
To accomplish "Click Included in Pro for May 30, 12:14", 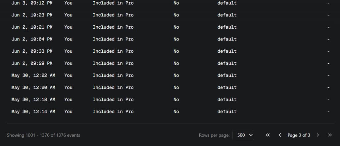I will point(113,112).
